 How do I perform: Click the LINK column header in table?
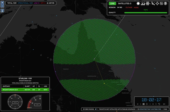tap(45, 86)
